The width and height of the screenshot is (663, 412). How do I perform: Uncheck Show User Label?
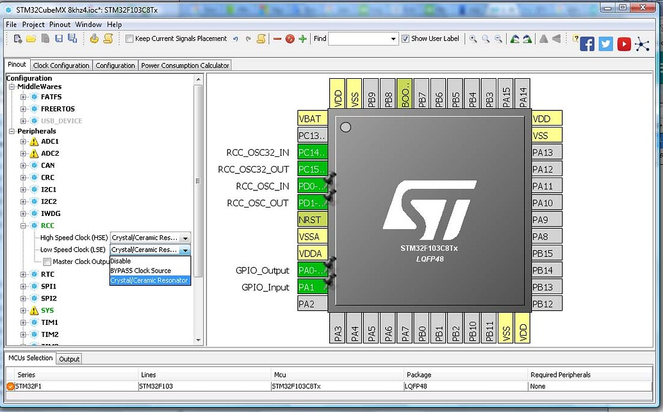405,38
